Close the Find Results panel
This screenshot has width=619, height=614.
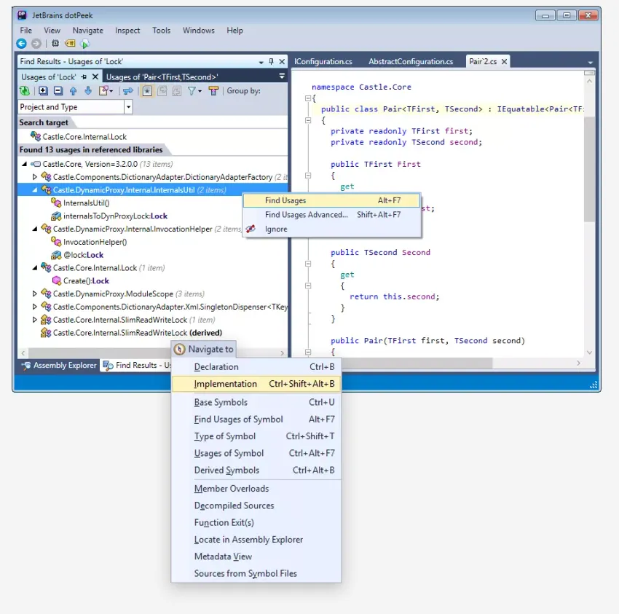[x=282, y=62]
